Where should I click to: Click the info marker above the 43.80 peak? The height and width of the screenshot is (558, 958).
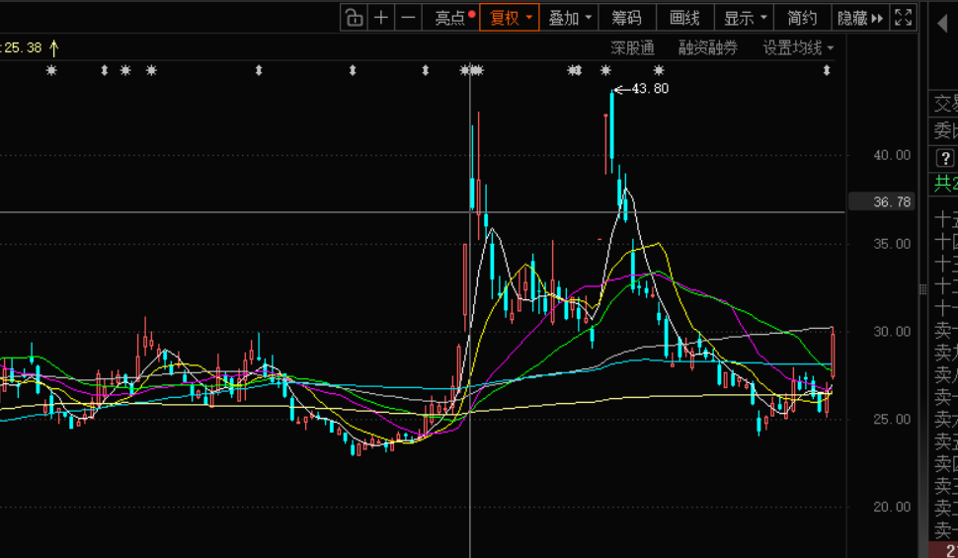coord(605,70)
